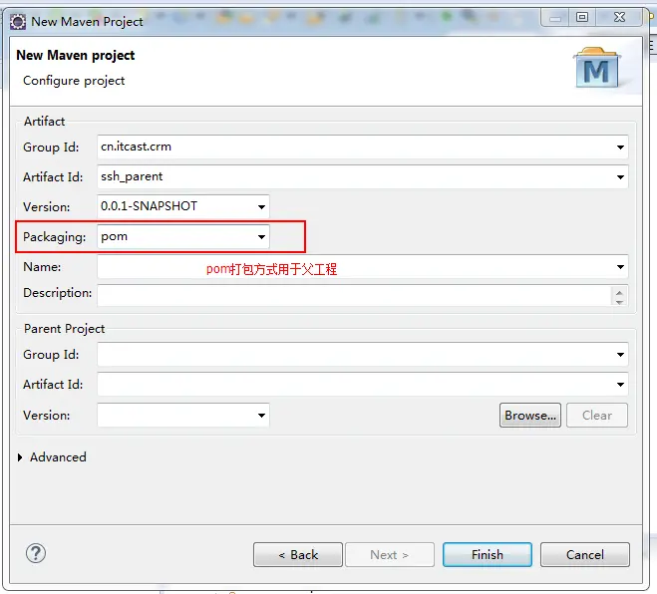Expand the Advanced section

pos(20,457)
